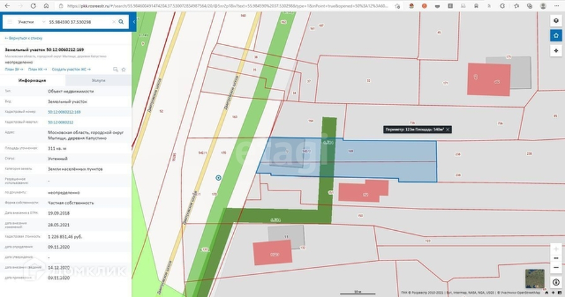The image size is (565, 297).
Task: Select the red building south of the blue parcel
Action: tap(363, 191)
